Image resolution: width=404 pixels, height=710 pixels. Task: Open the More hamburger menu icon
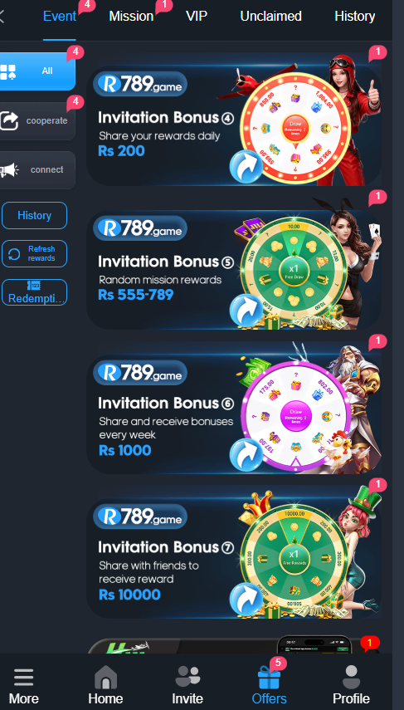pyautogui.click(x=23, y=678)
